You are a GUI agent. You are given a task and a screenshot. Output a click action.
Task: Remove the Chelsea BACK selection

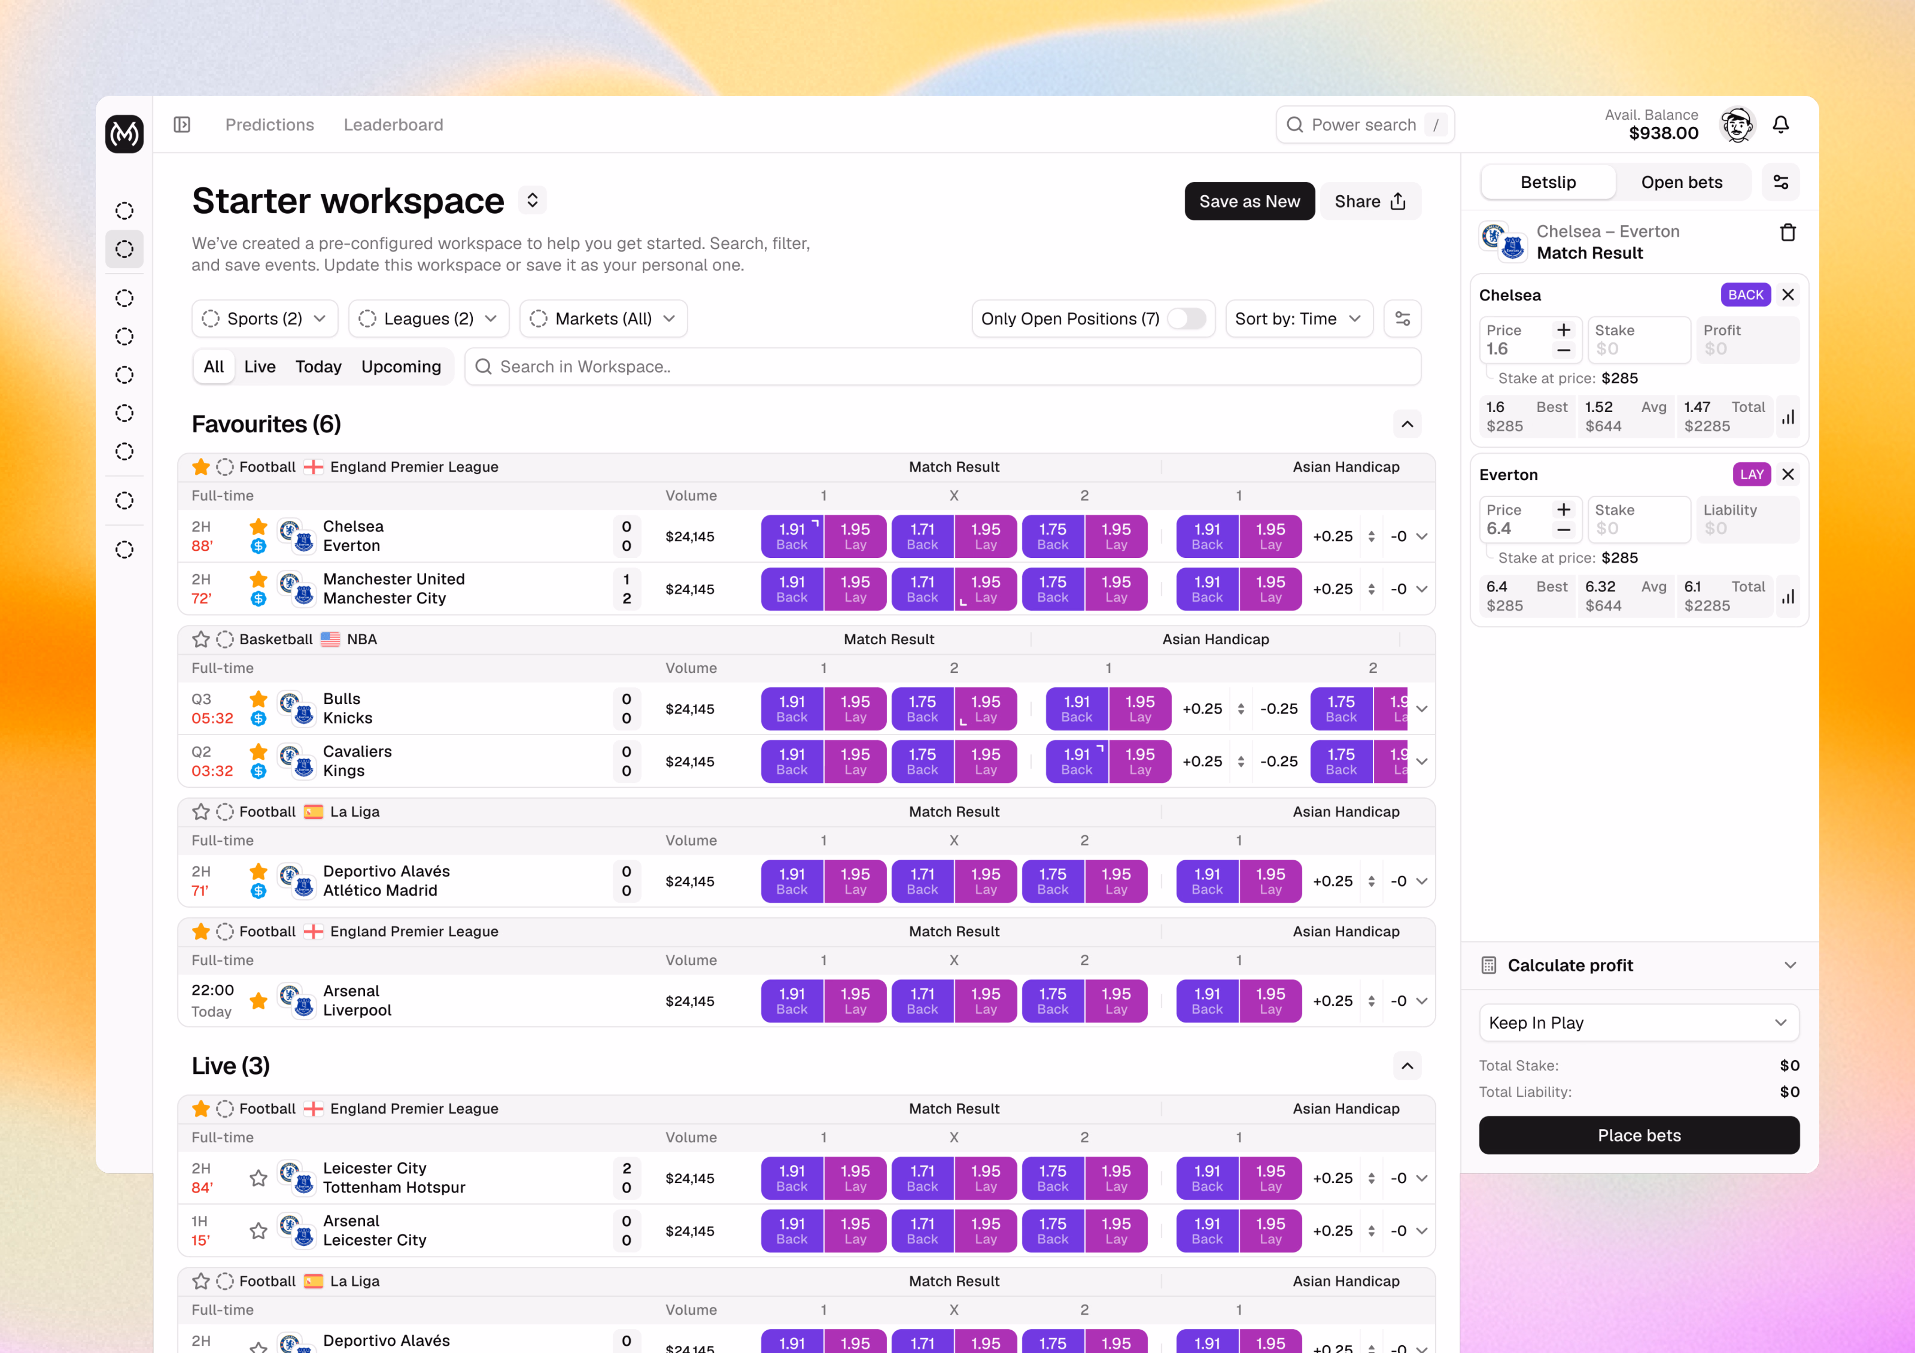1788,295
